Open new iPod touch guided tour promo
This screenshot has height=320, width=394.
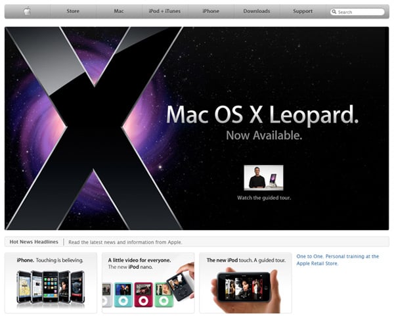coord(246,283)
